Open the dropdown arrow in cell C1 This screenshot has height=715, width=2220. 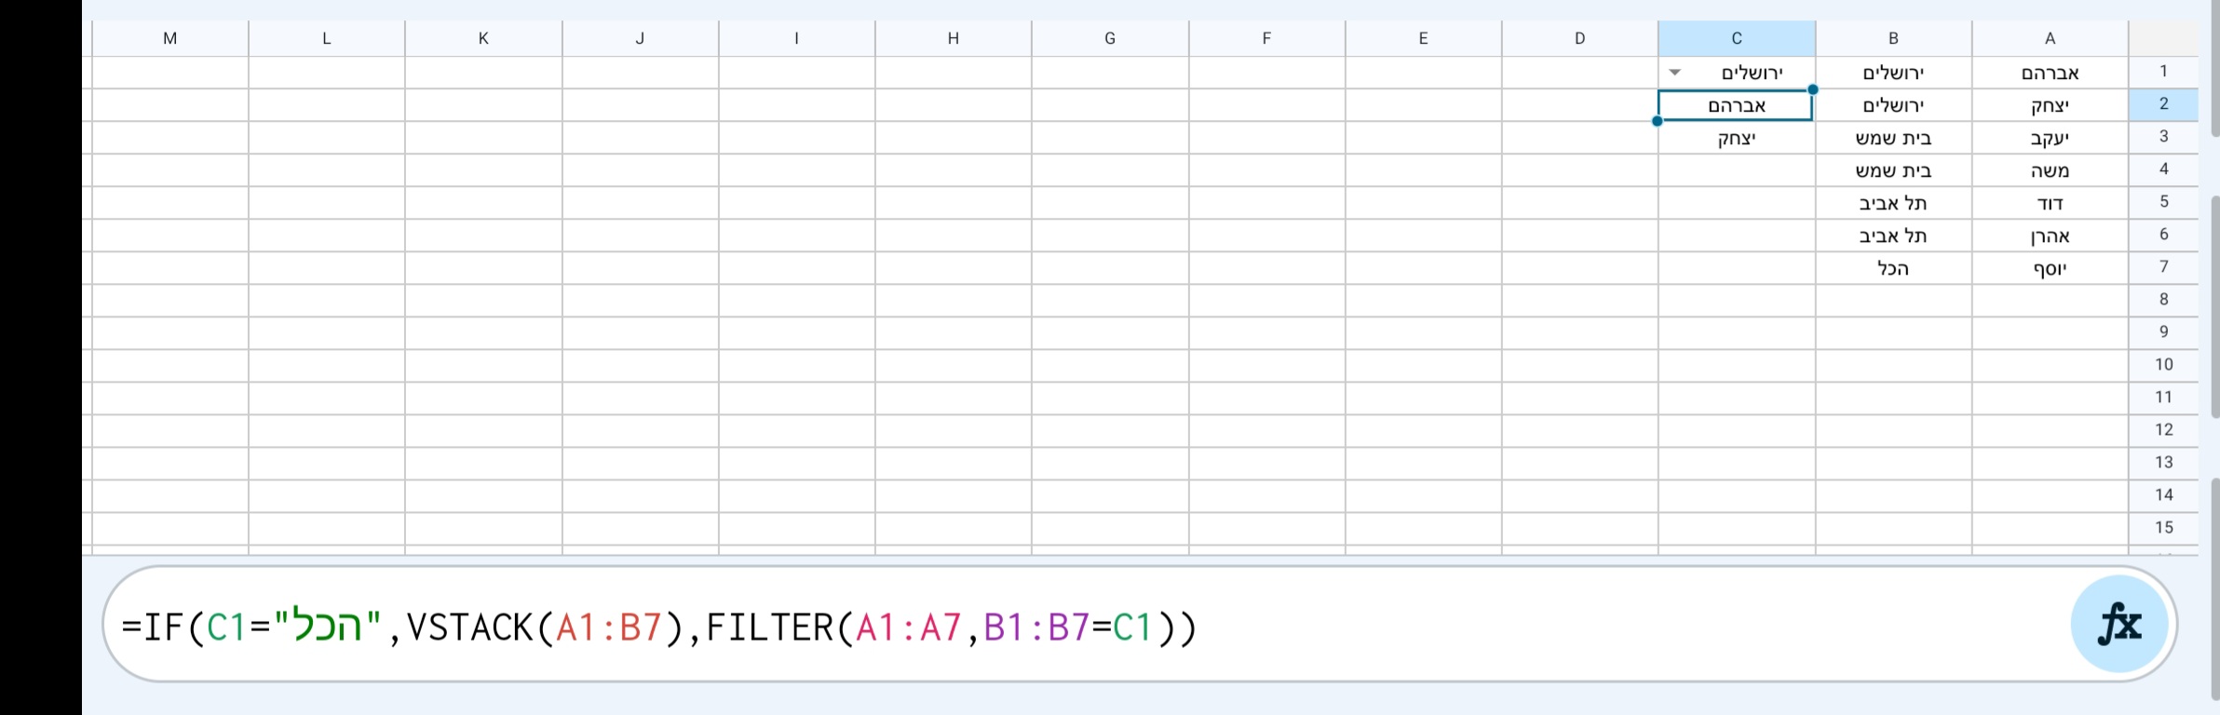click(x=1676, y=71)
